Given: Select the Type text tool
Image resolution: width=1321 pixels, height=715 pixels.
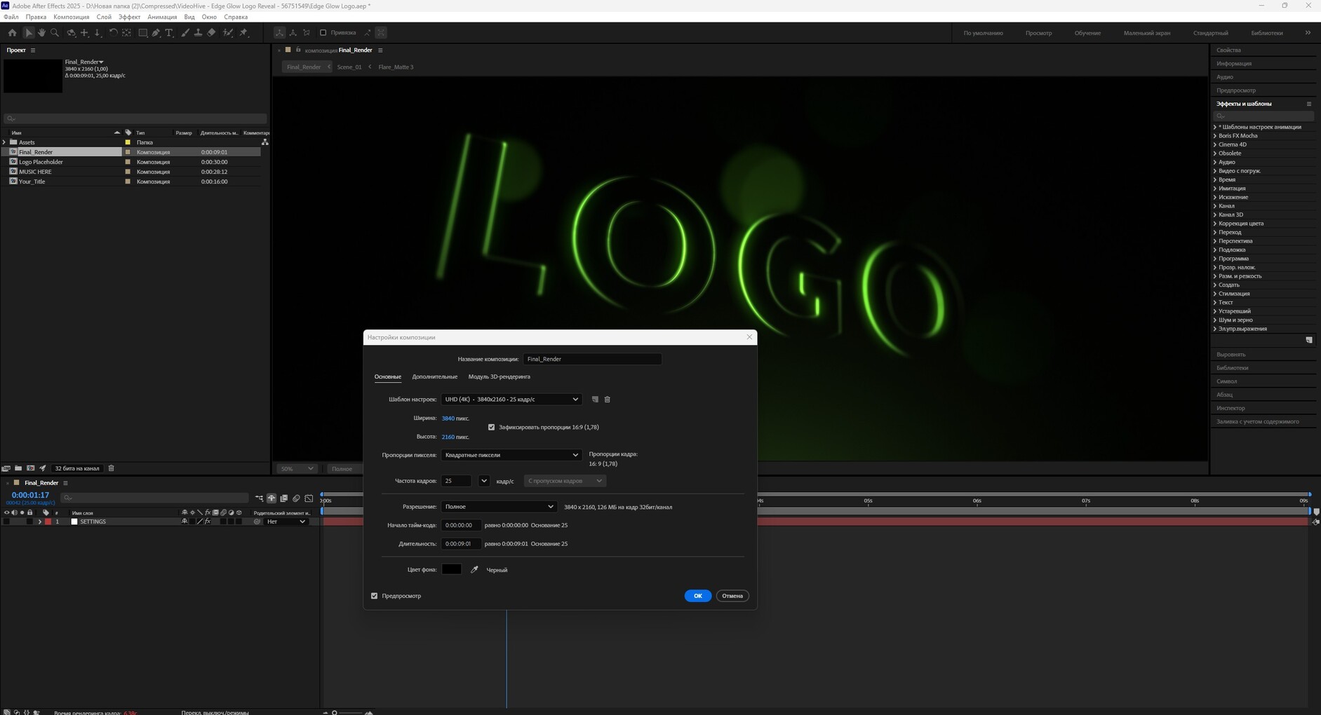Looking at the screenshot, I should (x=169, y=33).
